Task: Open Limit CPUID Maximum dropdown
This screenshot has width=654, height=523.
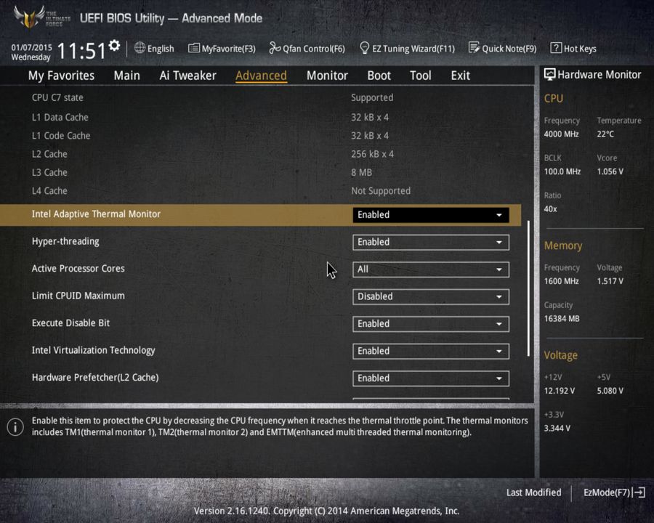Action: (x=431, y=296)
